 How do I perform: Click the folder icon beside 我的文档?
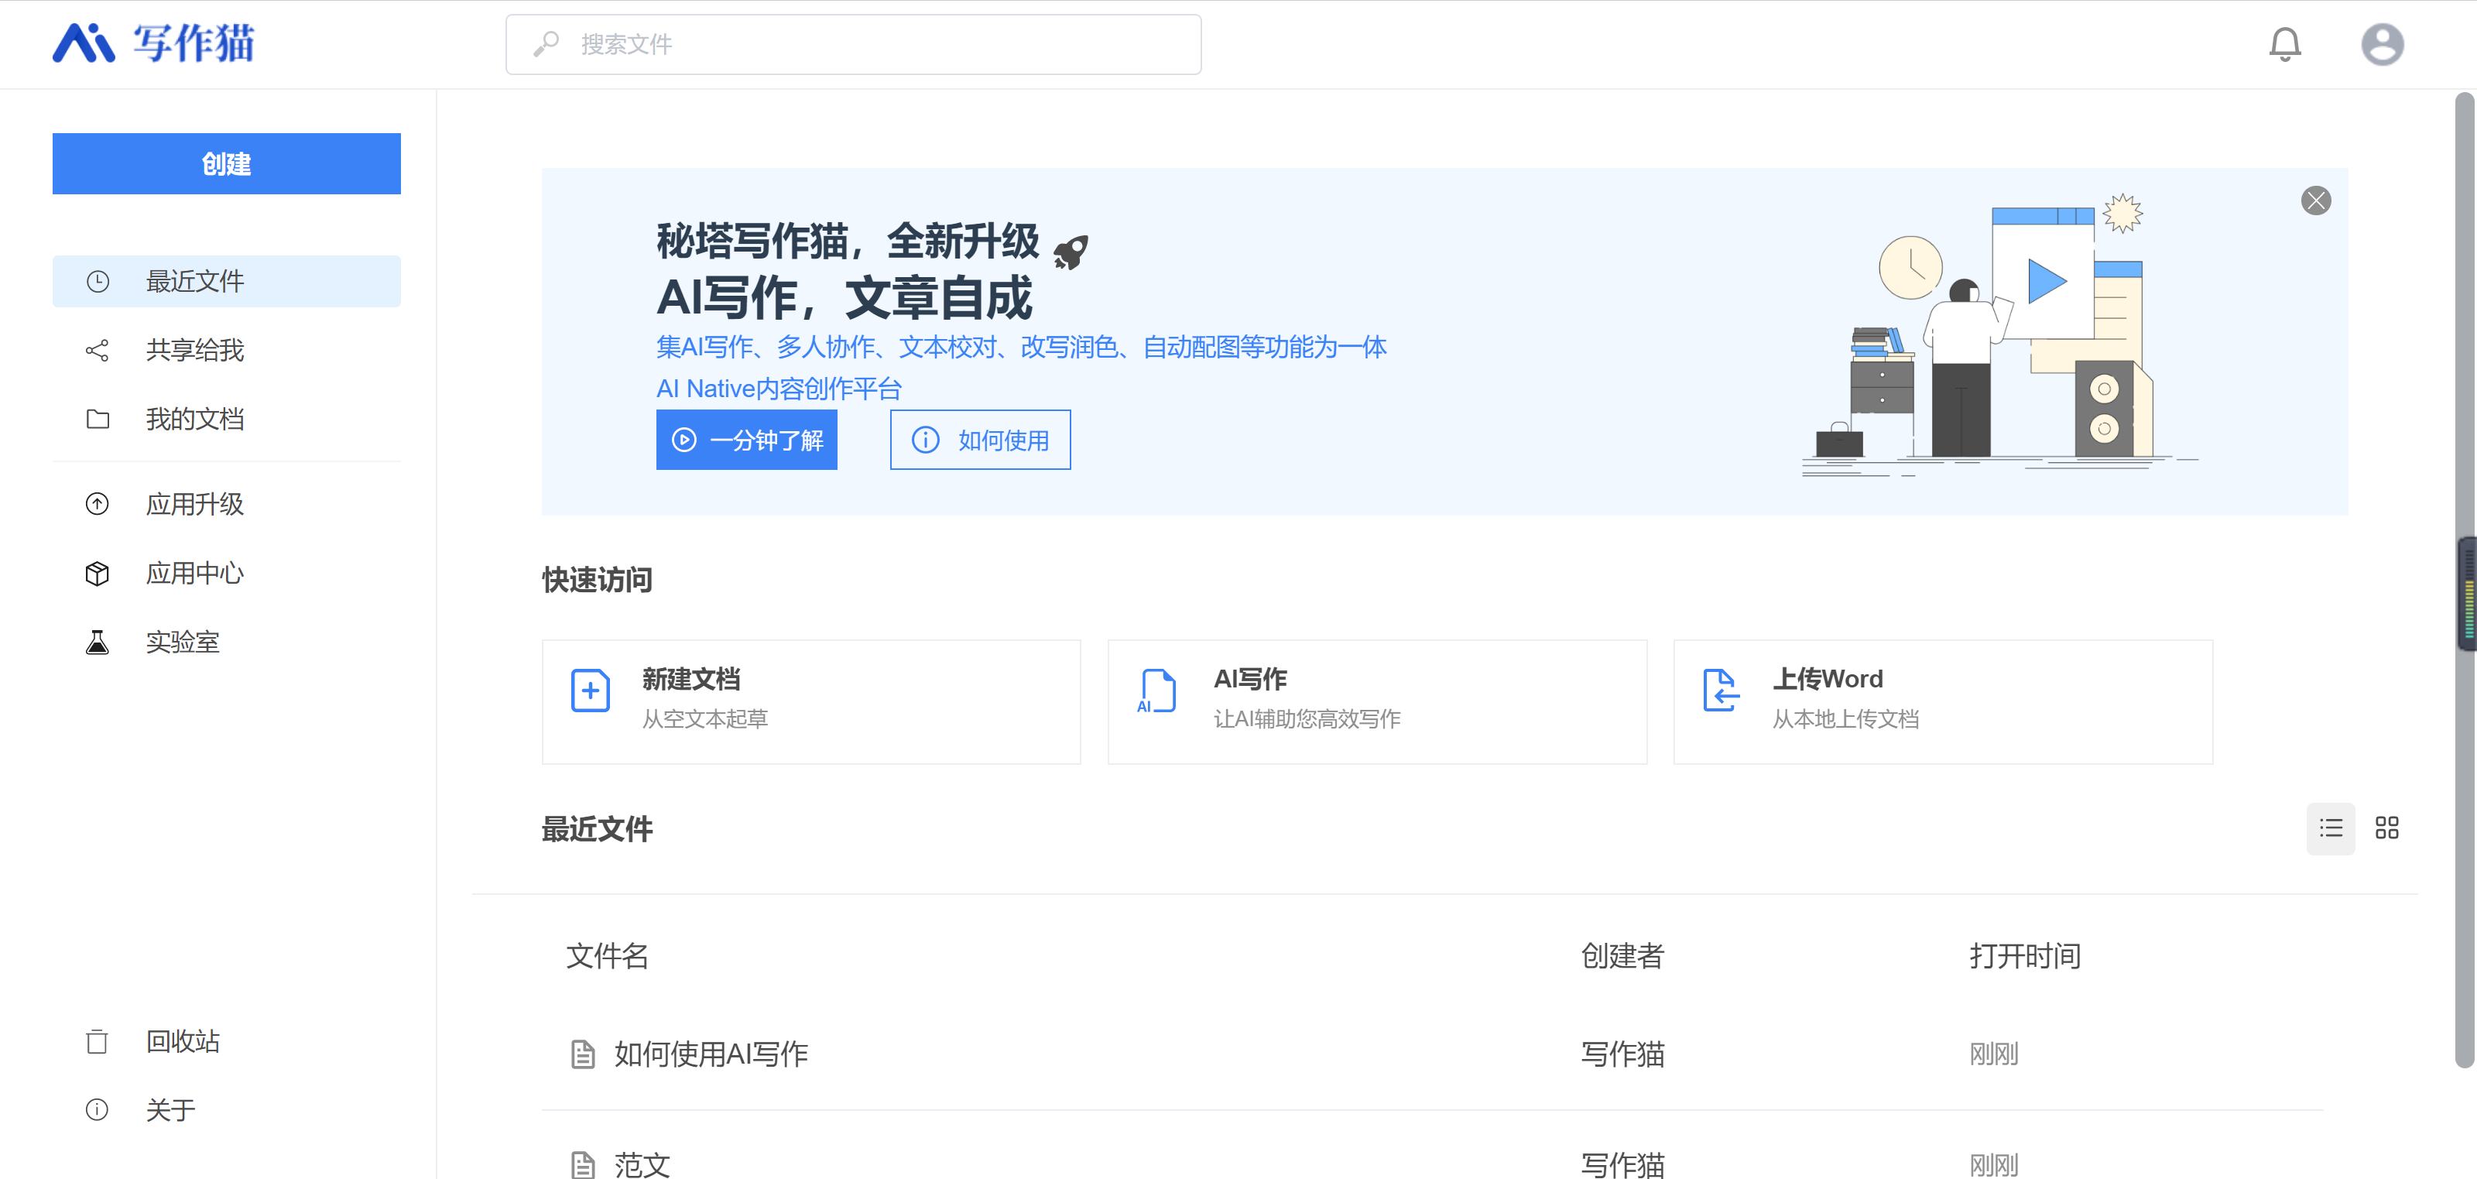(x=97, y=420)
